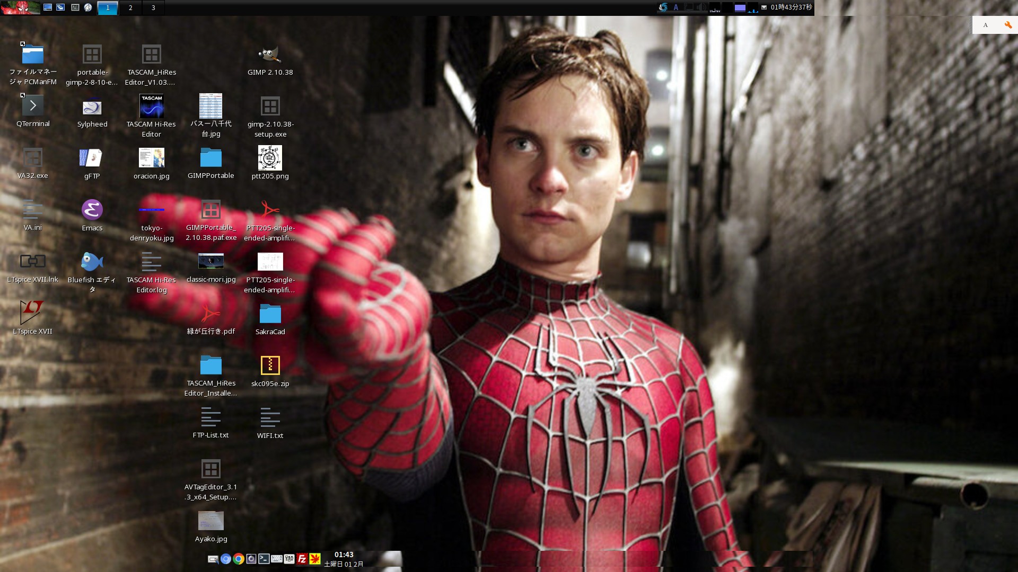Switch to workspace 3
Viewport: 1018px width, 572px height.
(x=153, y=8)
